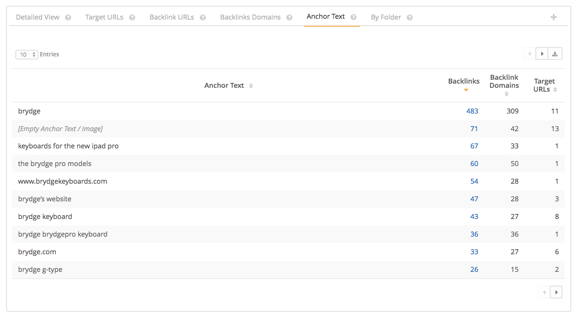This screenshot has width=577, height=316.
Task: Open the 54 backlinks link
Action: [x=474, y=181]
